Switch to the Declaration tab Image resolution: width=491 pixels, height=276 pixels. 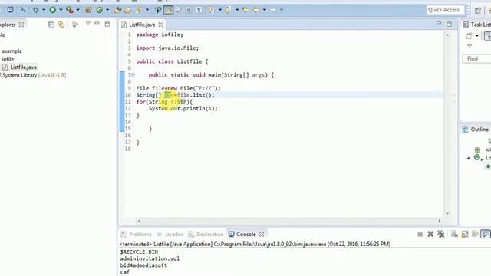tap(206, 235)
